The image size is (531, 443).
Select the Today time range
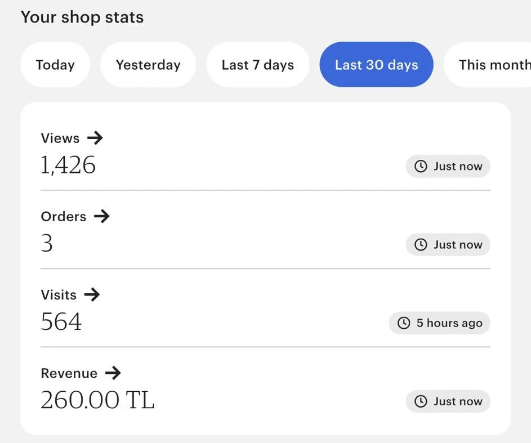[55, 65]
